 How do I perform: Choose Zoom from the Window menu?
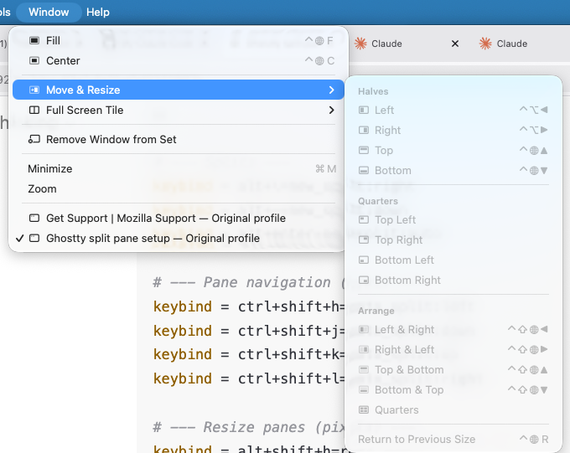42,188
